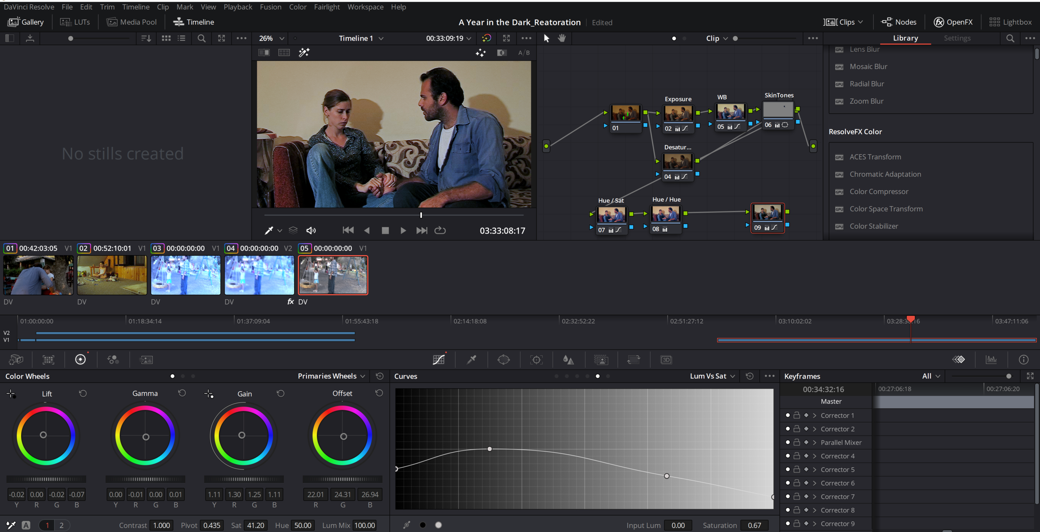Open the Camera Raw palette icon

click(16, 360)
